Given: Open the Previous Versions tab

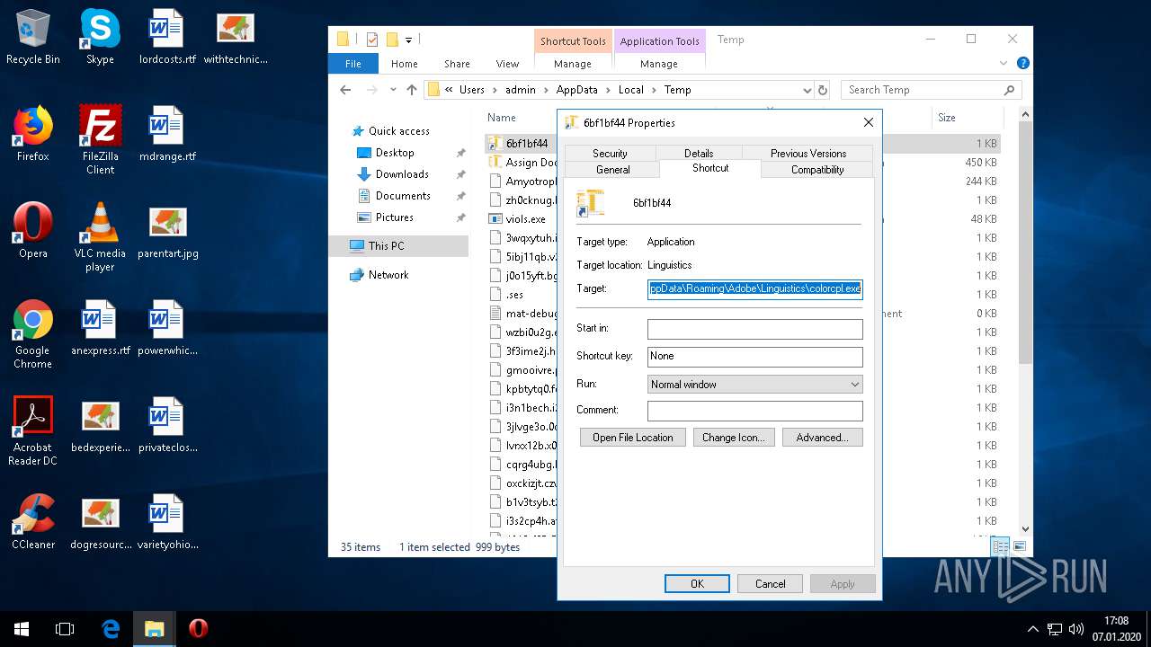Looking at the screenshot, I should 807,154.
